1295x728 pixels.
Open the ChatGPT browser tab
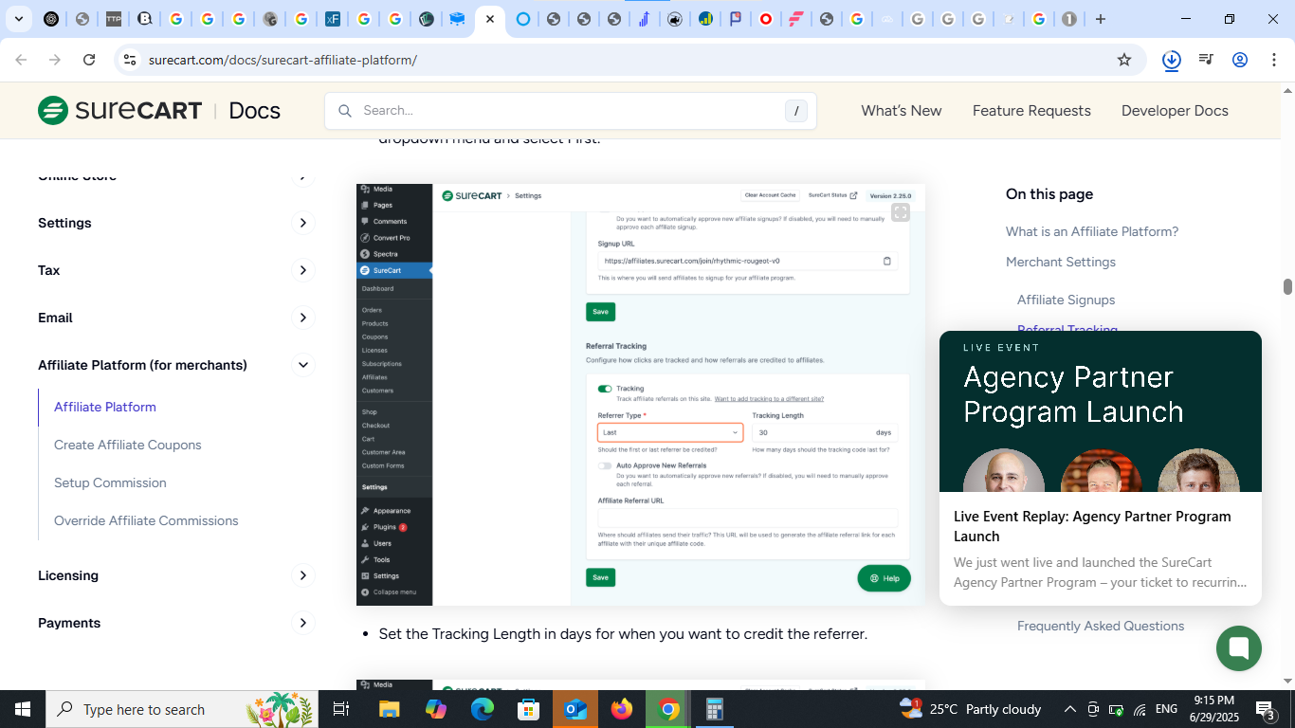pos(51,19)
